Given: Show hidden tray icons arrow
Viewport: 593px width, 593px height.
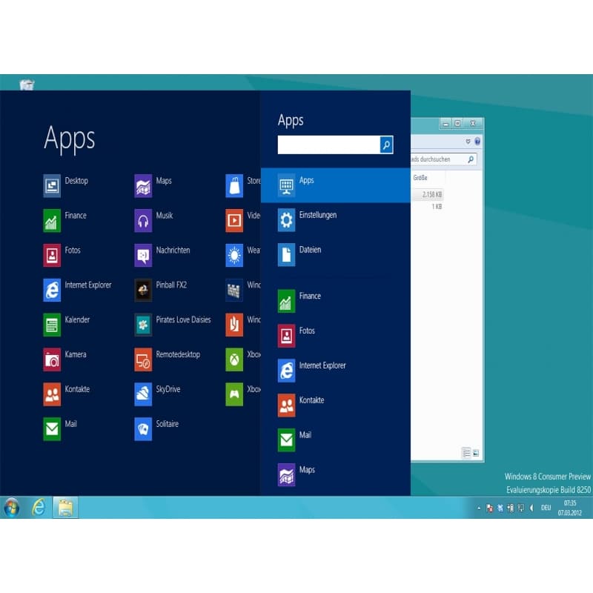Looking at the screenshot, I should [479, 508].
